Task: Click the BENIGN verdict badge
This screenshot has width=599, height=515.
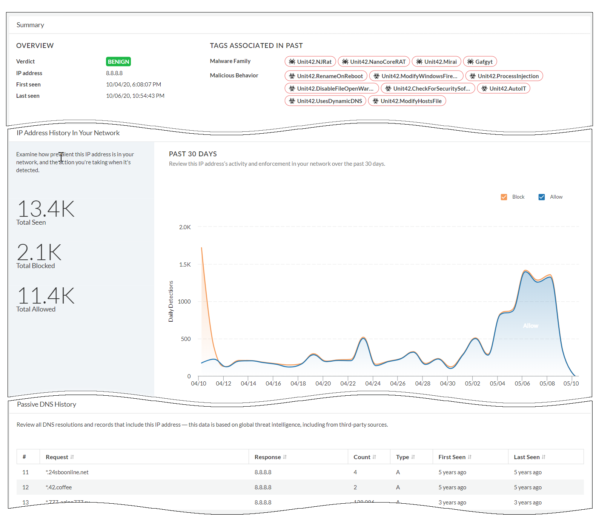Action: pos(118,62)
